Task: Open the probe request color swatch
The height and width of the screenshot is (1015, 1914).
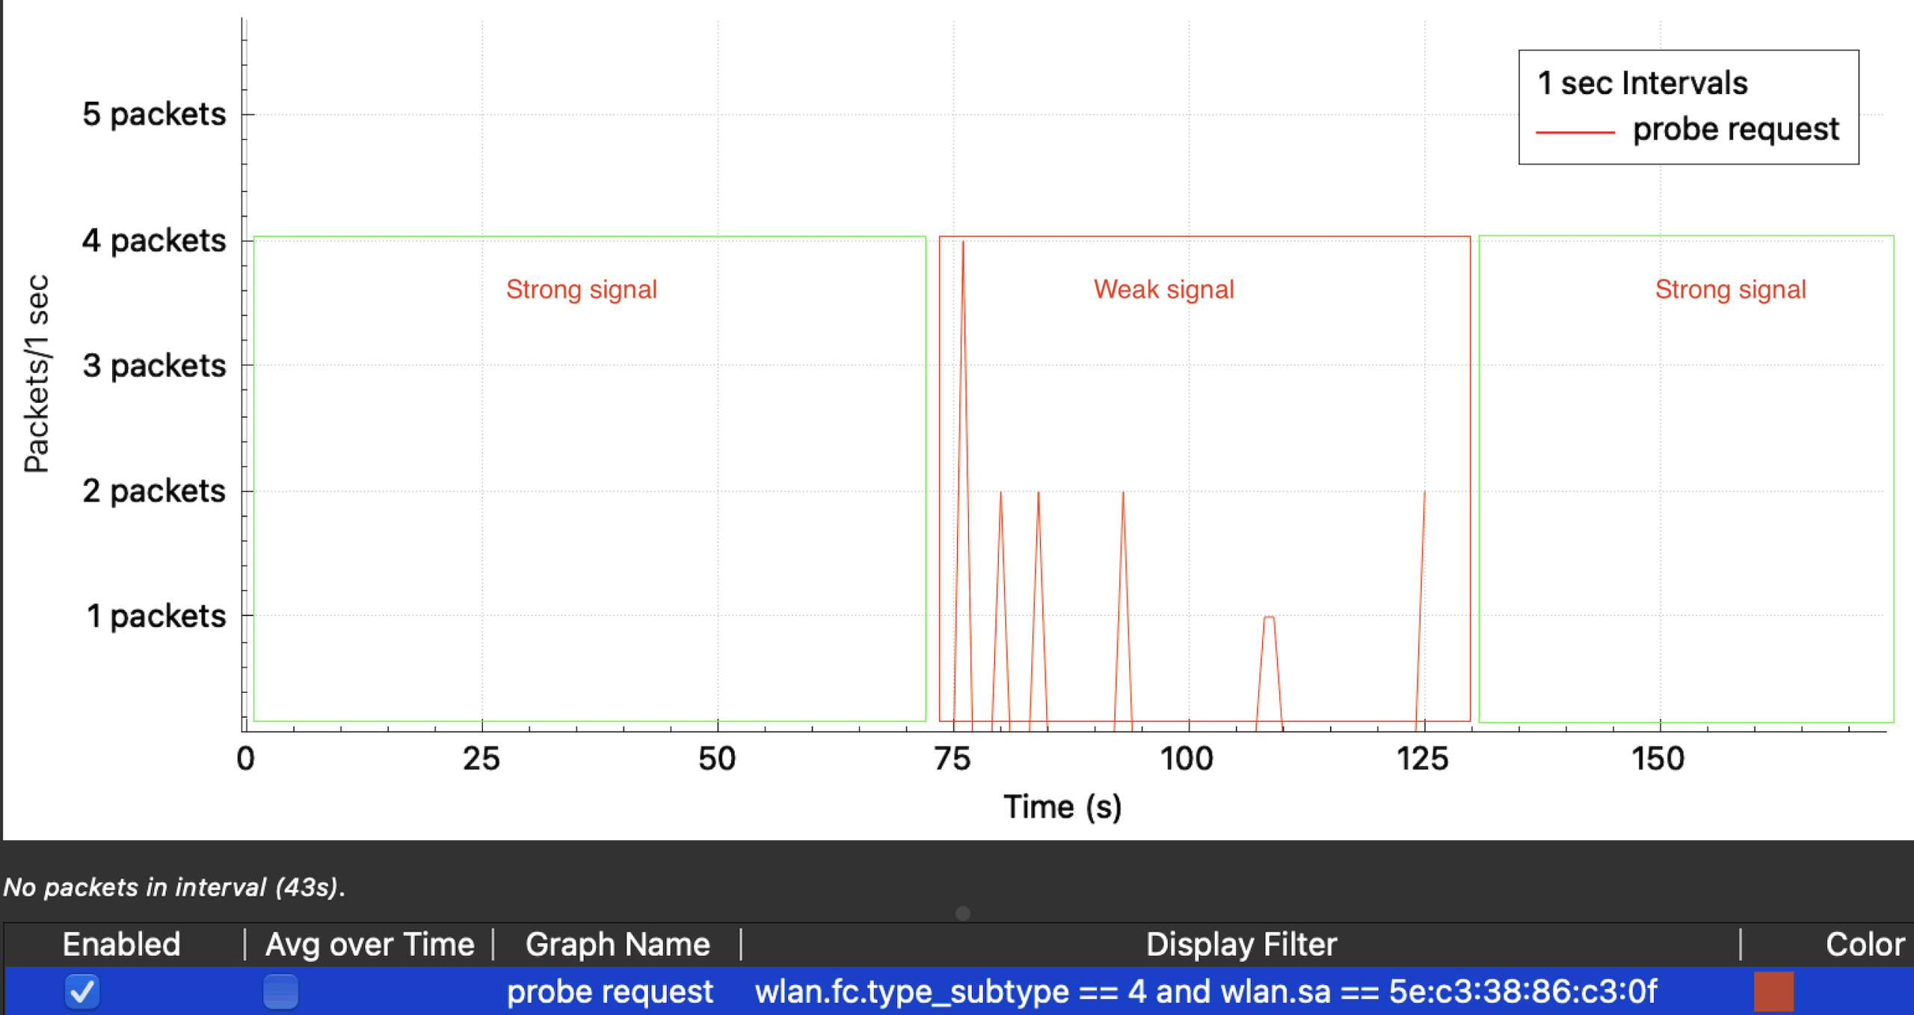Action: [x=1773, y=992]
